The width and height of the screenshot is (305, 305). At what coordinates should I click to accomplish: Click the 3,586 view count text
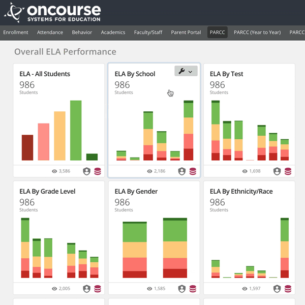(x=65, y=171)
